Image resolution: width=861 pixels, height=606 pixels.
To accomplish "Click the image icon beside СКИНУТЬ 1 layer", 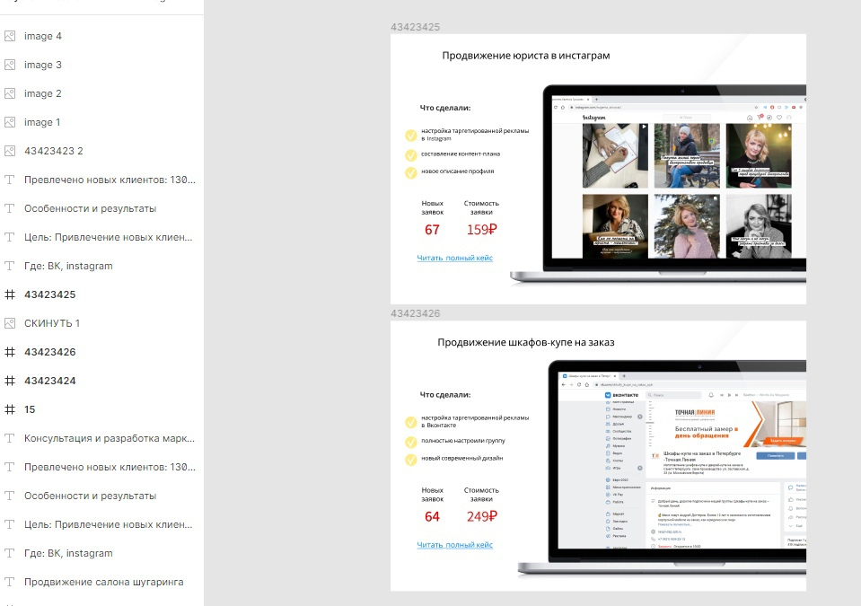I will [10, 323].
